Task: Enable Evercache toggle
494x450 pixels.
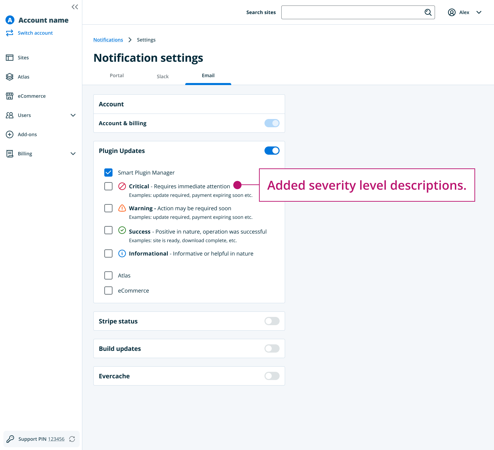Action: (272, 376)
